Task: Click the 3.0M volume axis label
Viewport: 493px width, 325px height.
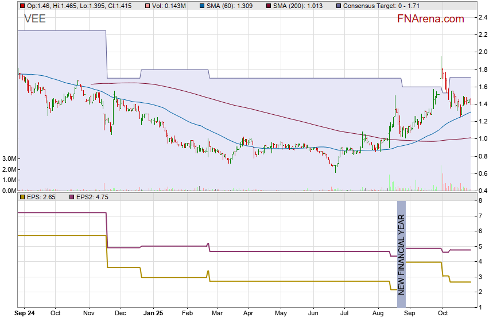Action: tap(9, 158)
